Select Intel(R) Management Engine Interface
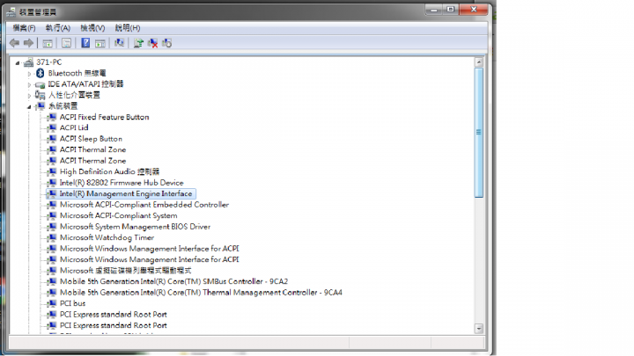This screenshot has height=356, width=634. coord(126,193)
